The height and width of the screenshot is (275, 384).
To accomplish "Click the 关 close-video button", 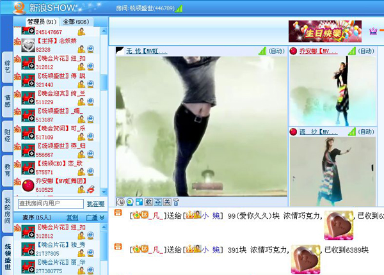I will pyautogui.click(x=166, y=202).
